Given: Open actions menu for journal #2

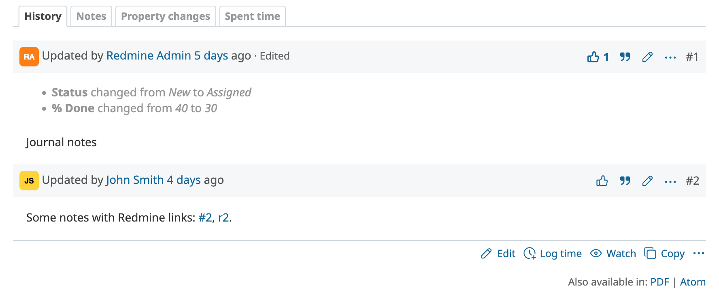Looking at the screenshot, I should [x=670, y=181].
